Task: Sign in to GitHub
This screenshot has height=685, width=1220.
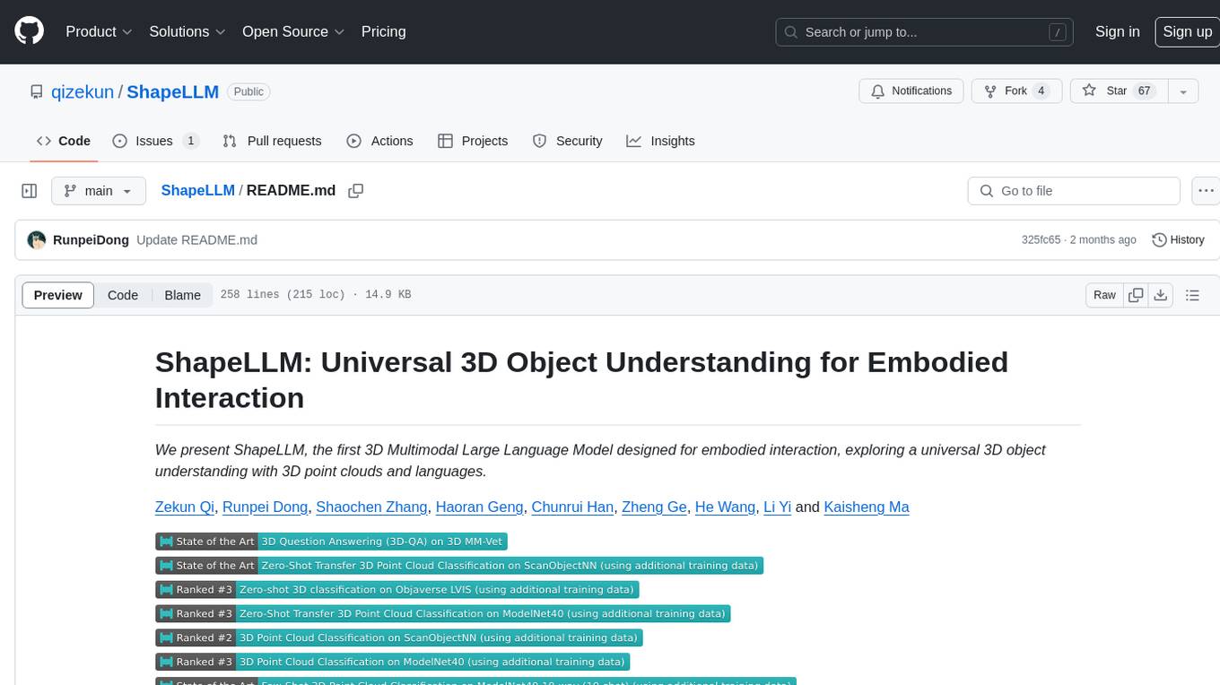Action: click(1117, 31)
